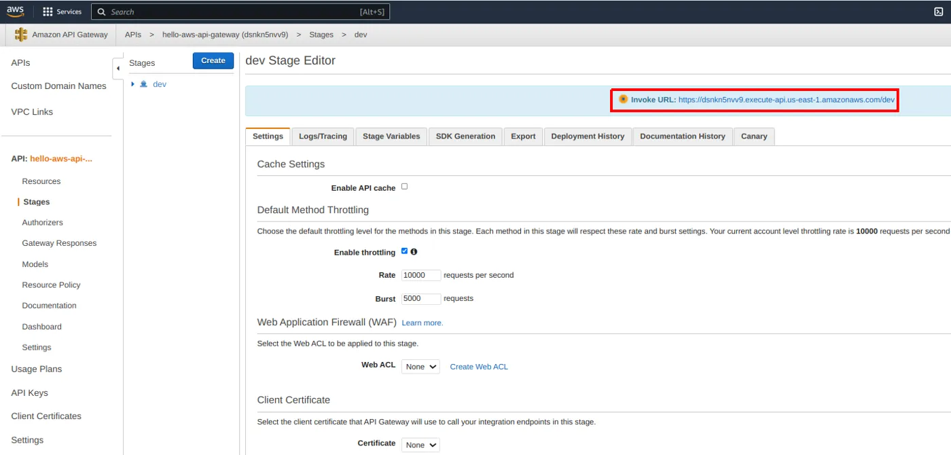This screenshot has height=455, width=951.
Task: Open Custom Domain Names in sidebar
Action: (58, 86)
